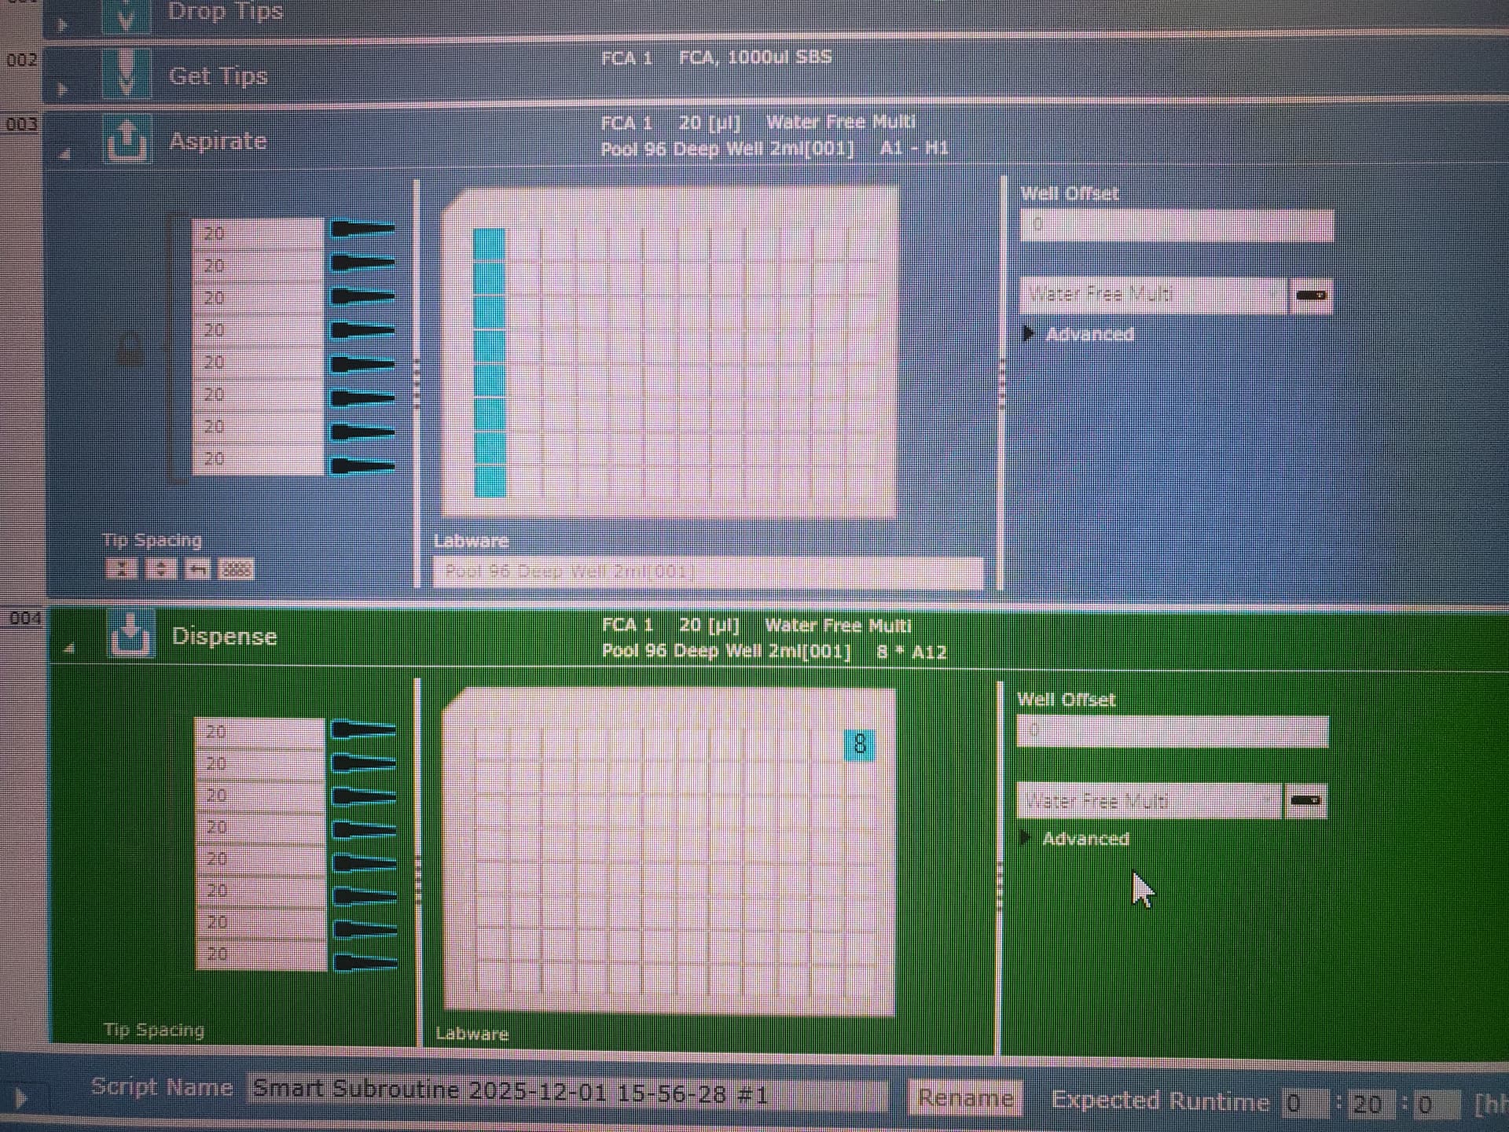Collapse the Aspirate step 003
Viewport: 1509px width, 1132px height.
(x=66, y=154)
